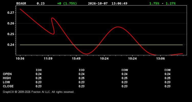Click the LOW value under EOH
Screen dimensions: 192x102
click(39, 82)
